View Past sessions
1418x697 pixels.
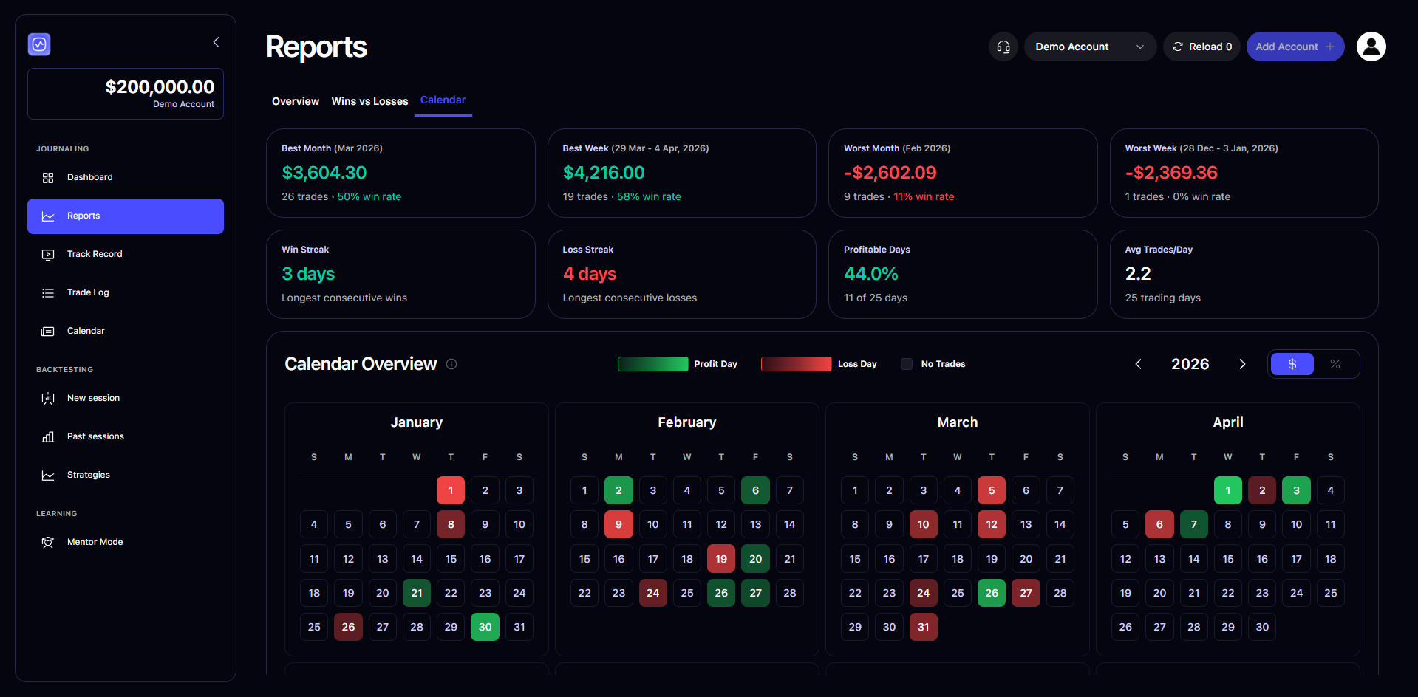tap(95, 436)
